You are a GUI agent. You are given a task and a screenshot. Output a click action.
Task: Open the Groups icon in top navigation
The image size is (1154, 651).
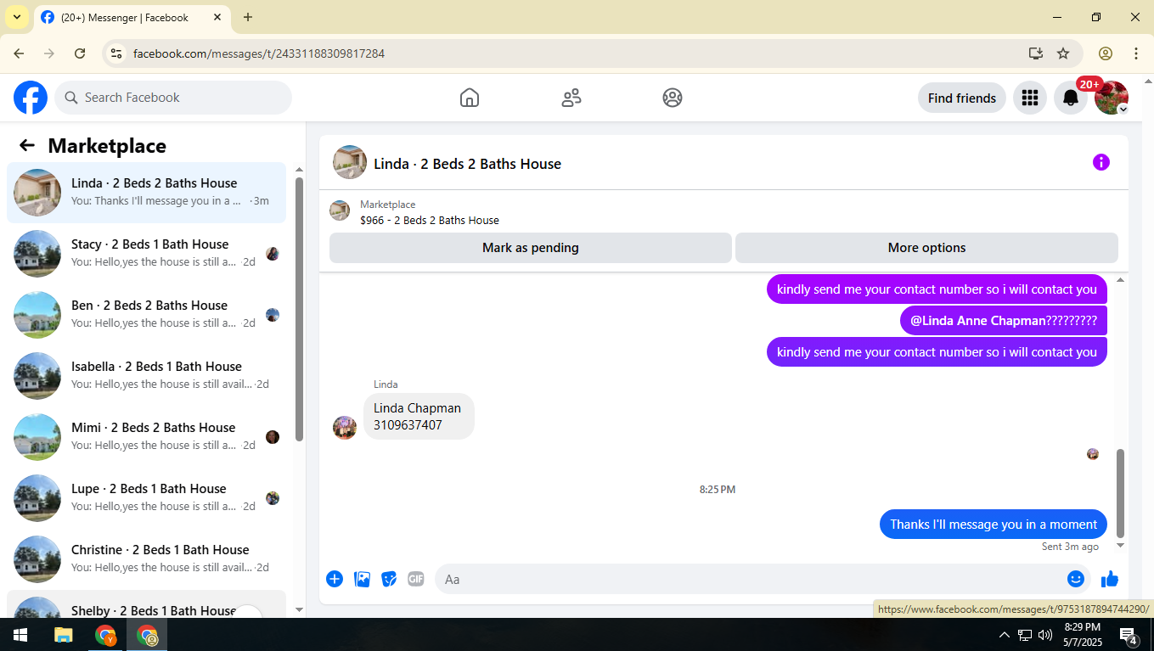tap(673, 98)
